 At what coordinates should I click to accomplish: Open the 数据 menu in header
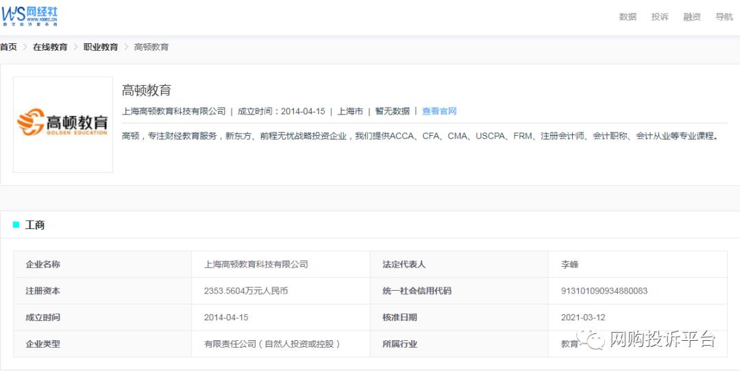[628, 17]
